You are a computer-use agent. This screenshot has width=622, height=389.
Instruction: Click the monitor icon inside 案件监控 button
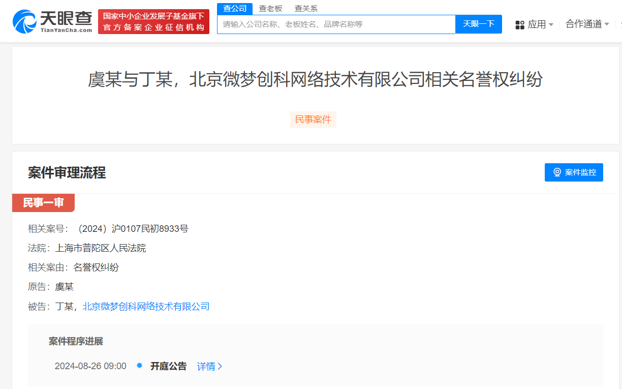(x=557, y=172)
